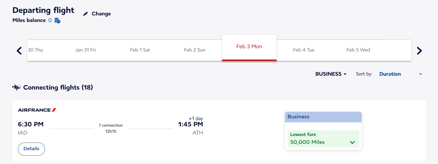Image resolution: width=438 pixels, height=164 pixels.
Task: Click the right arrow to view later dates
Action: (x=419, y=50)
